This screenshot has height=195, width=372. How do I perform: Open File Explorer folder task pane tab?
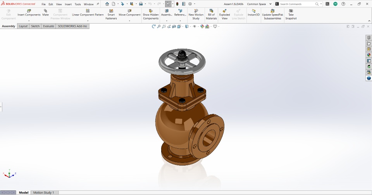click(369, 44)
